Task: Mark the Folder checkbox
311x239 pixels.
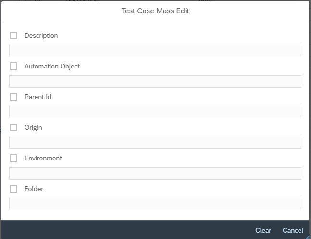Action: point(13,189)
